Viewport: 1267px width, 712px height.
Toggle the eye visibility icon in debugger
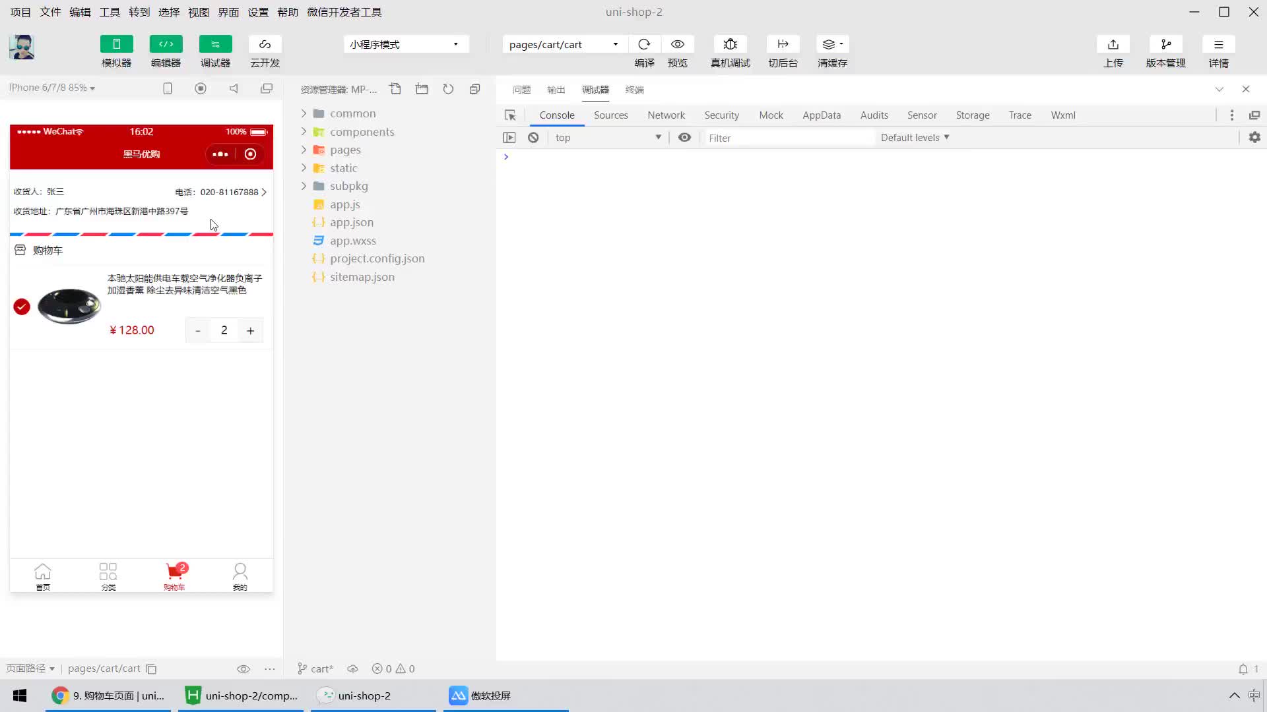coord(686,137)
